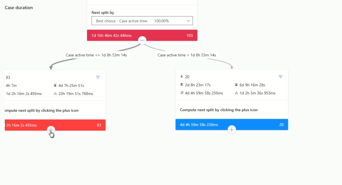The height and width of the screenshot is (185, 342).
Task: Collapse the root node with the minus button
Action: (x=142, y=40)
